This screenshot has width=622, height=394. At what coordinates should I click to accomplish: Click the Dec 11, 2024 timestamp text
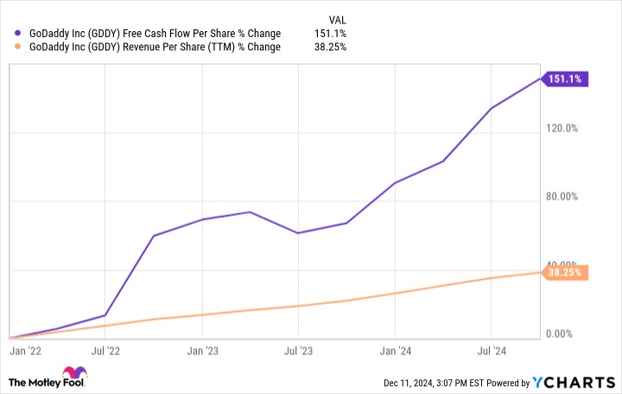point(434,383)
